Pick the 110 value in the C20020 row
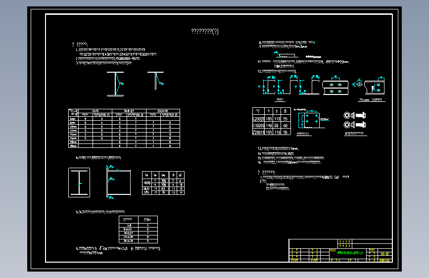This screenshot has width=429, height=278. point(277,119)
